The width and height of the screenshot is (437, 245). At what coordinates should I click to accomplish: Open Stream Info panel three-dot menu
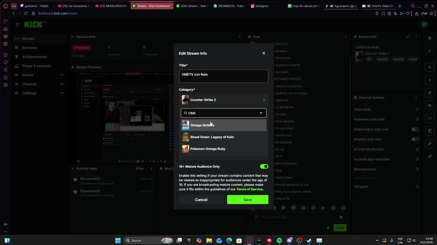coord(416,37)
